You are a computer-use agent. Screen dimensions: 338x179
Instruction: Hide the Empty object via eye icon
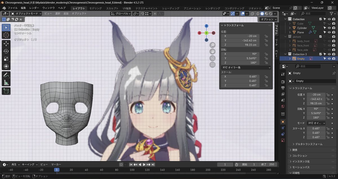click(x=329, y=59)
